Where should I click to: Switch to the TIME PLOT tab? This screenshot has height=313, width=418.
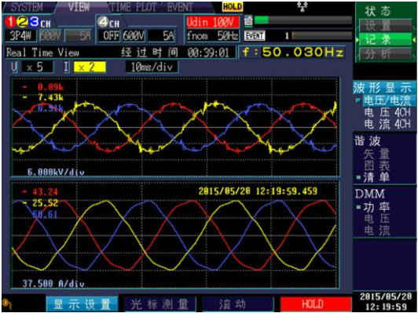point(133,8)
